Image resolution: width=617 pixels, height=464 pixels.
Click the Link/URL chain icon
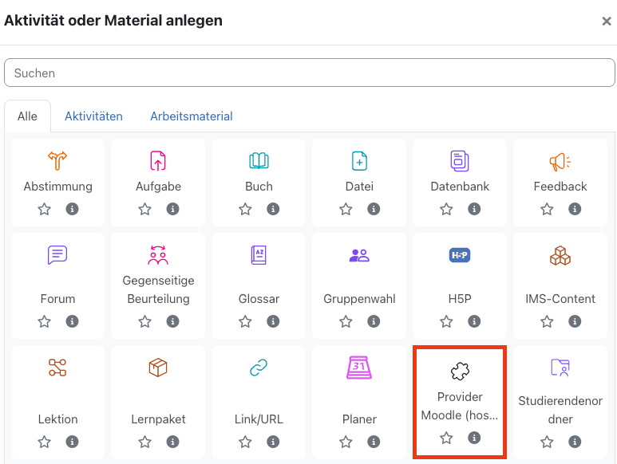[x=259, y=368]
